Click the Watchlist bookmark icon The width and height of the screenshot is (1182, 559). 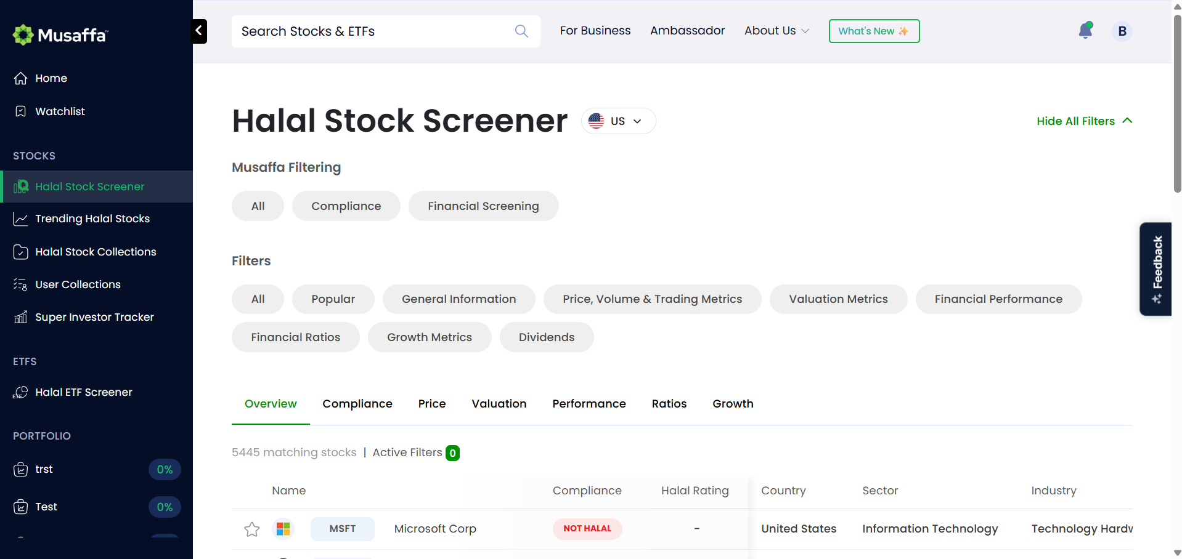pos(21,111)
